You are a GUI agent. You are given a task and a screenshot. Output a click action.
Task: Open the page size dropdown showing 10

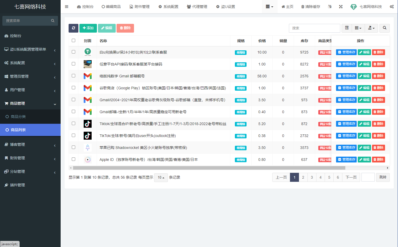(161, 178)
